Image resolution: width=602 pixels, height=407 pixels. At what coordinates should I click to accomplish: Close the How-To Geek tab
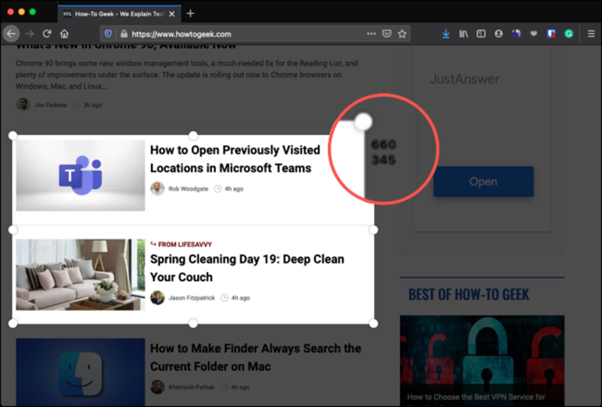click(x=172, y=14)
